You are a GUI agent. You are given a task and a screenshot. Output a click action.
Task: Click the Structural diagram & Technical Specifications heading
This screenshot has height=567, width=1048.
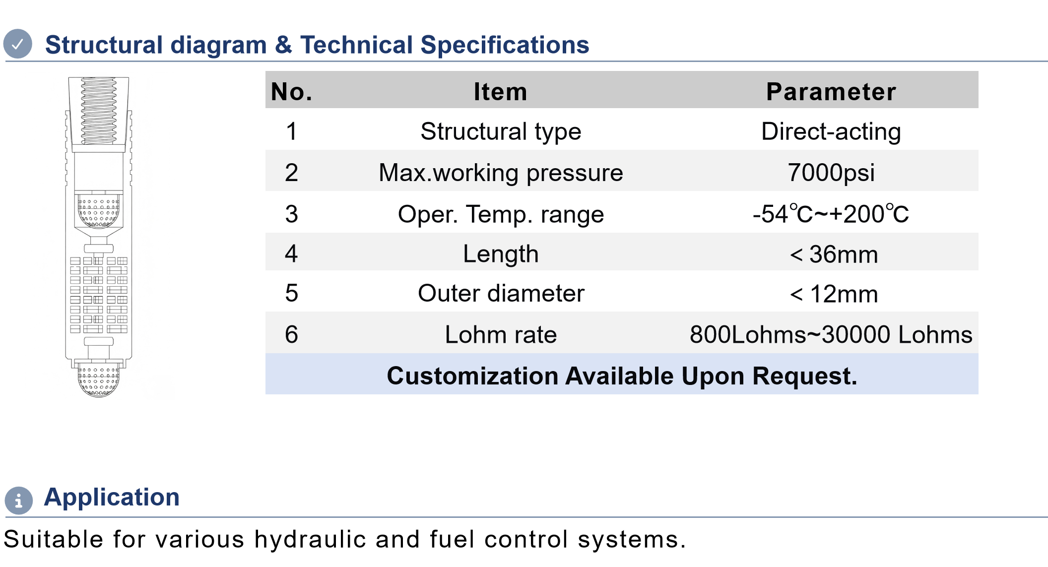317,45
